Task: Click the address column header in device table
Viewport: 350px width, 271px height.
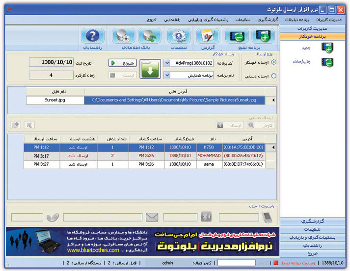Action: pos(244,139)
